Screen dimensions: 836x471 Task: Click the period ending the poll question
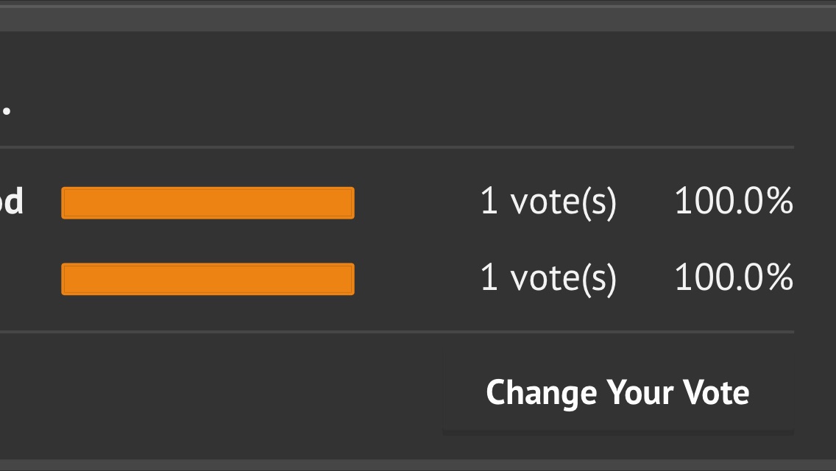(6, 110)
